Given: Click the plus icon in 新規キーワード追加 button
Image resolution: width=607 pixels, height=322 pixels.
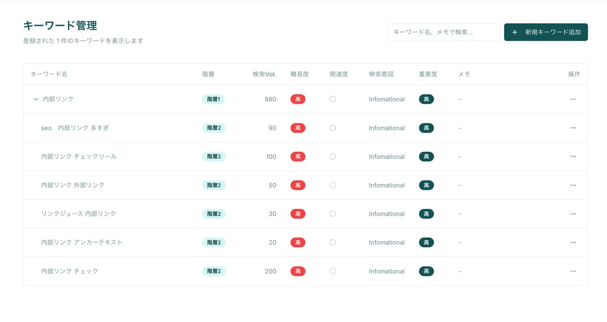Looking at the screenshot, I should [514, 32].
